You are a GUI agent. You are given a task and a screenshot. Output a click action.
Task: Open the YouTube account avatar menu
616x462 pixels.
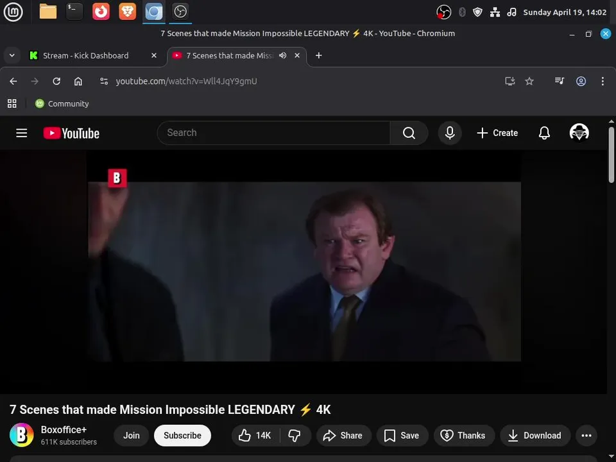tap(579, 132)
